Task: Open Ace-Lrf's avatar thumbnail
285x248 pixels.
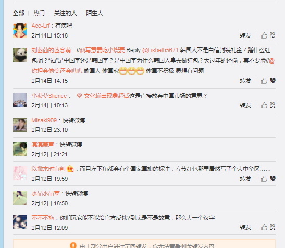Action: point(20,30)
